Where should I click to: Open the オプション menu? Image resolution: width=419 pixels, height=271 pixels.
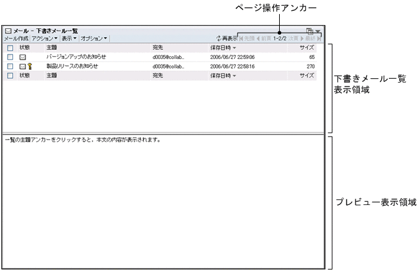tap(94, 38)
